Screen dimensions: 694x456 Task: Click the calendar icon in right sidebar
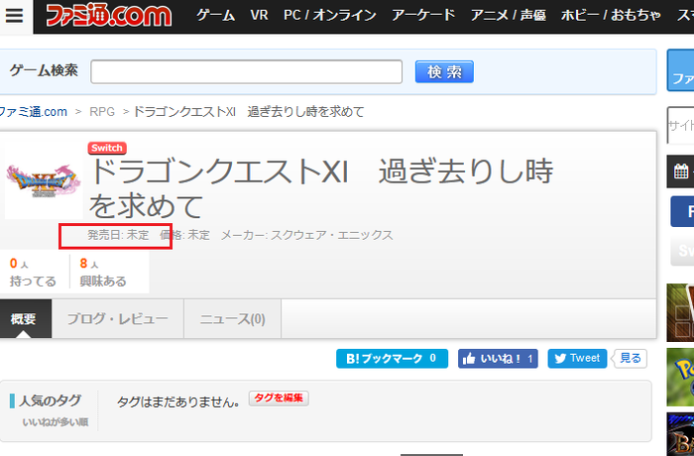pos(681,171)
